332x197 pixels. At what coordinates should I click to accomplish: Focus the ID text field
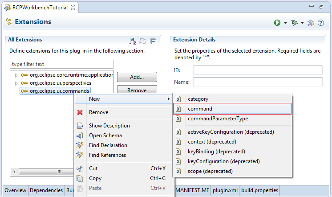click(258, 70)
